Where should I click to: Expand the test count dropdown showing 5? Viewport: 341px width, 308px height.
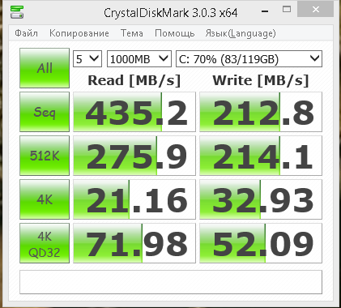click(87, 58)
